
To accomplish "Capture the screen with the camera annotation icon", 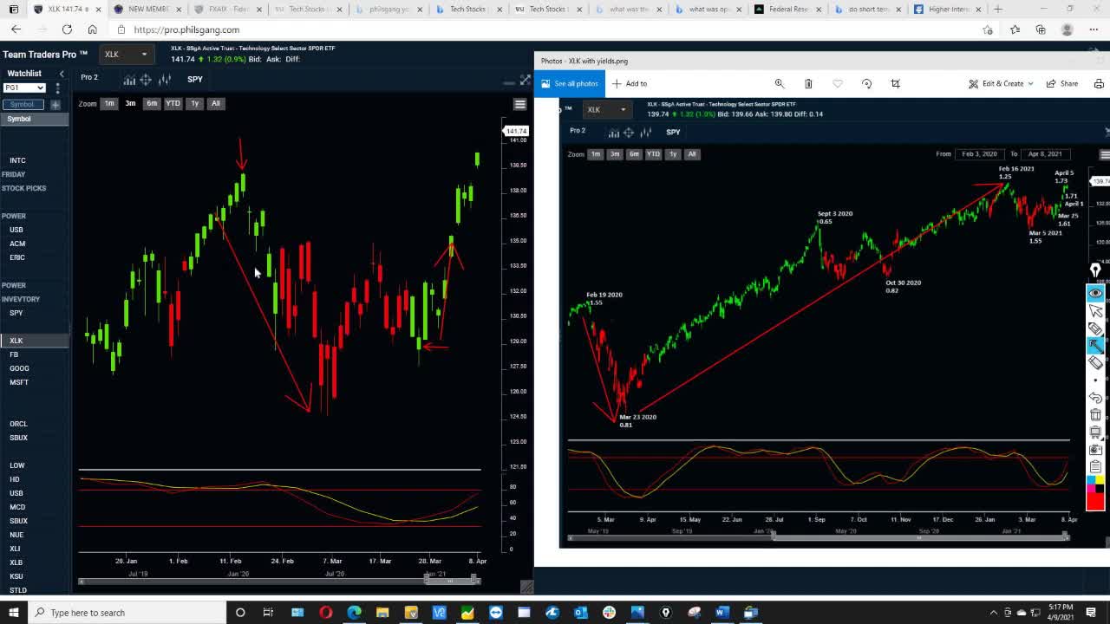I will tap(1095, 449).
